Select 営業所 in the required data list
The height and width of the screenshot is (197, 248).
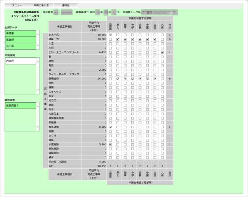20,40
